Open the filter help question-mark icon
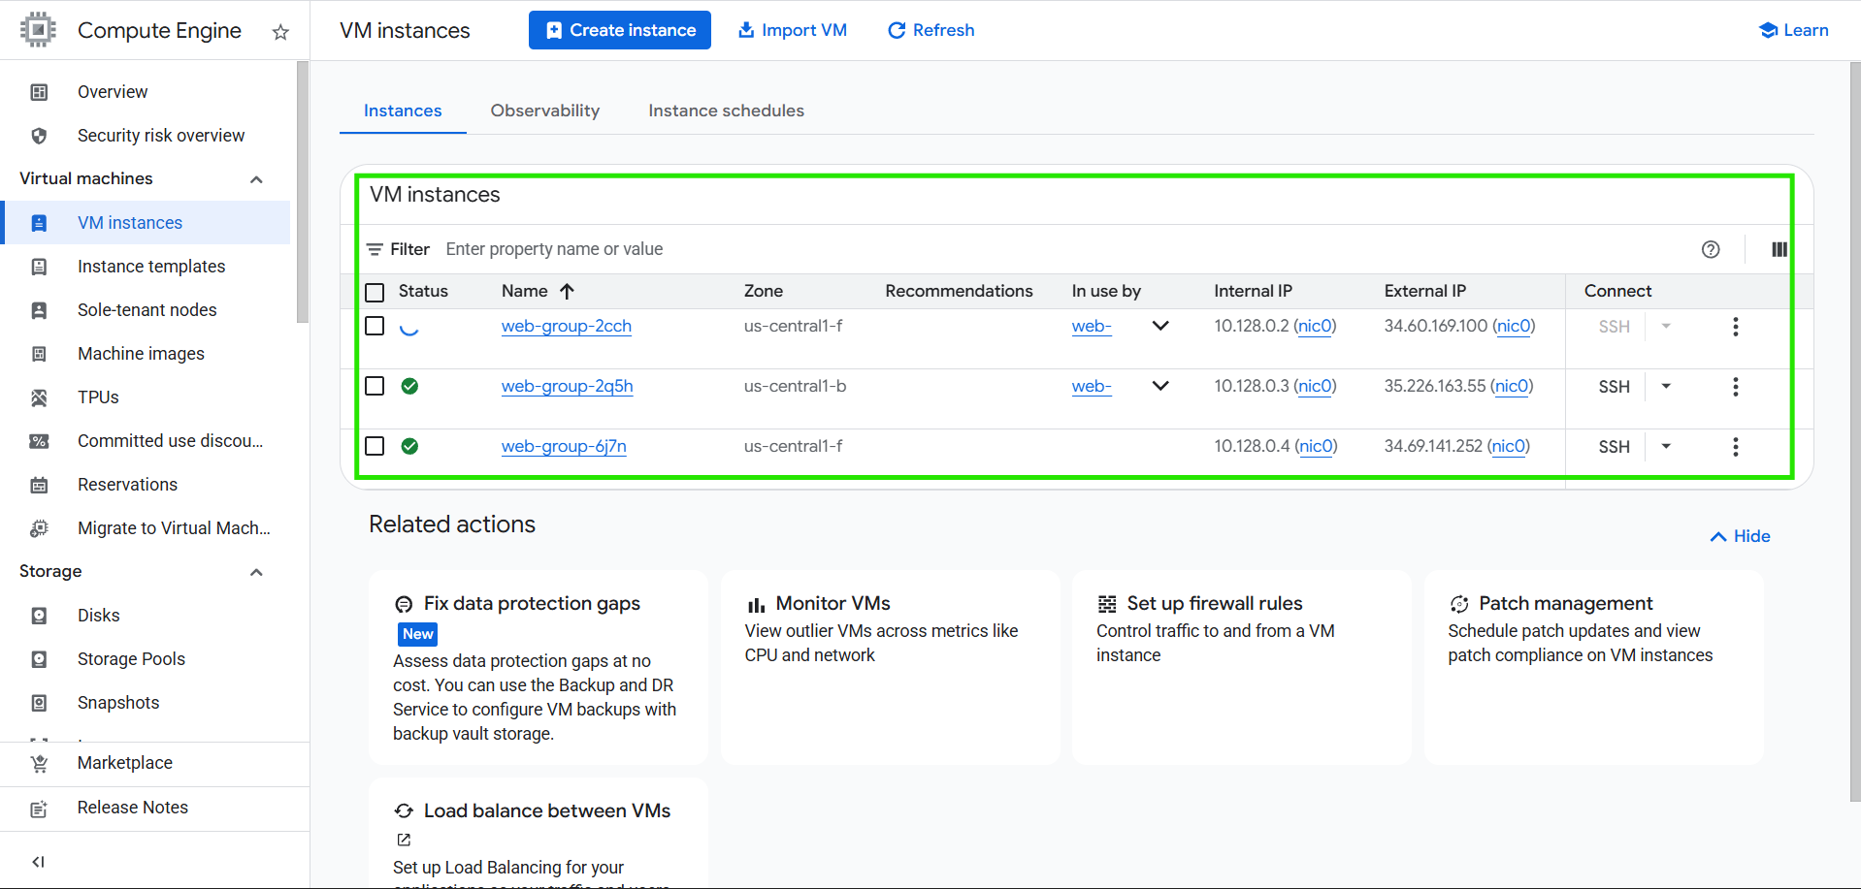 click(1711, 249)
